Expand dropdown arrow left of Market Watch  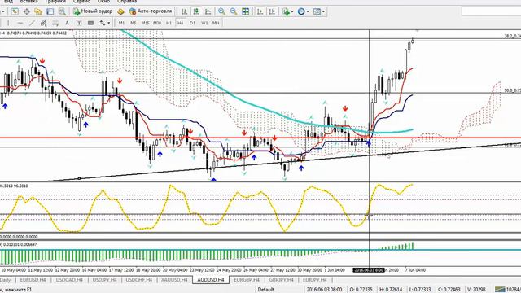[x=3, y=11]
